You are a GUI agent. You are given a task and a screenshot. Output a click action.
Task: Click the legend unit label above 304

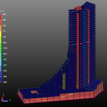click(2, 11)
